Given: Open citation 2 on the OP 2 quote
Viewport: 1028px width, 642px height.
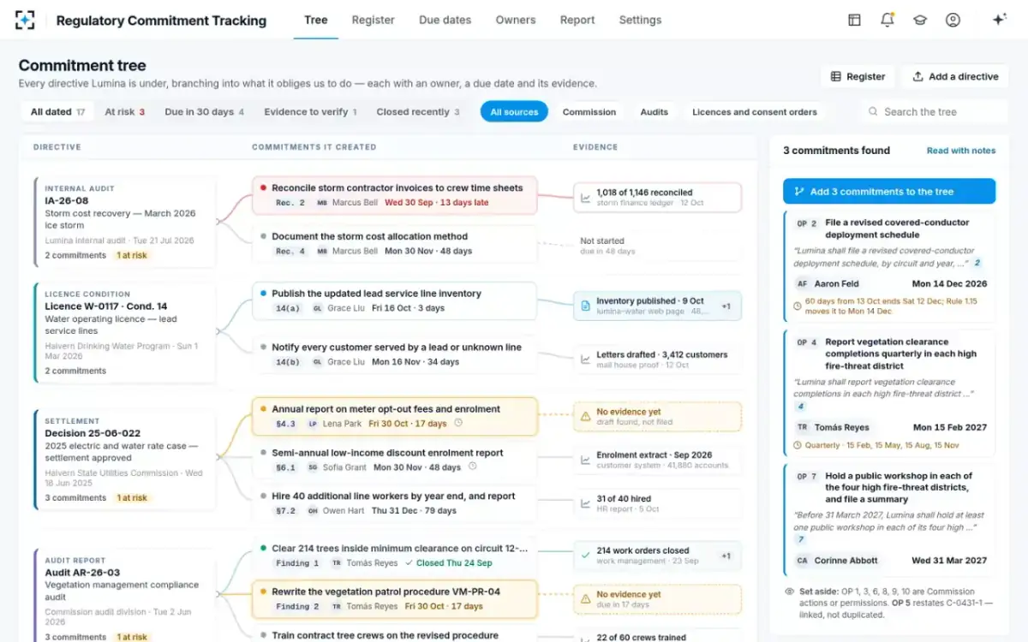Looking at the screenshot, I should 977,264.
